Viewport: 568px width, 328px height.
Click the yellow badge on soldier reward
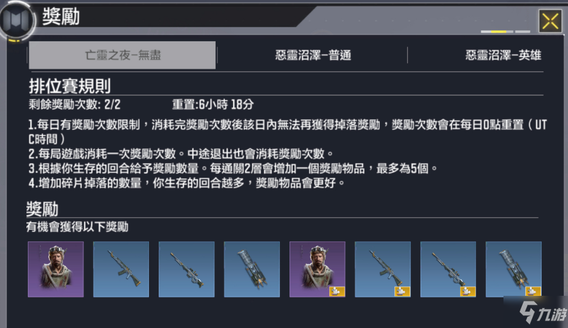337,291
